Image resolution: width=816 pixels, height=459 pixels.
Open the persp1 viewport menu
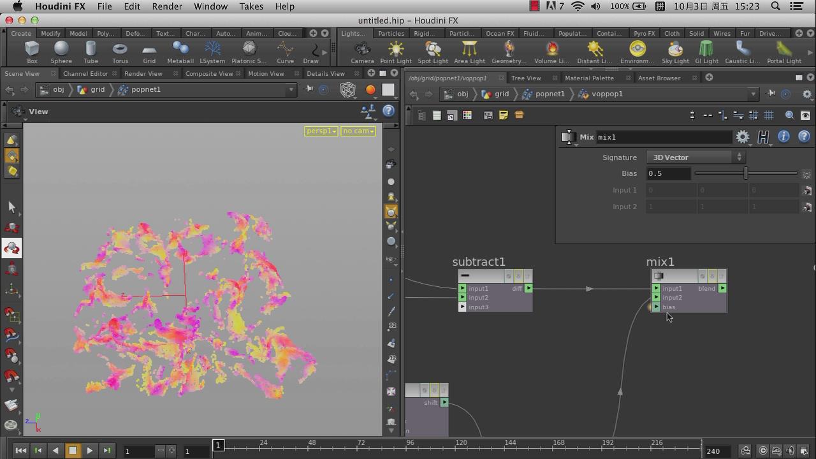point(321,131)
